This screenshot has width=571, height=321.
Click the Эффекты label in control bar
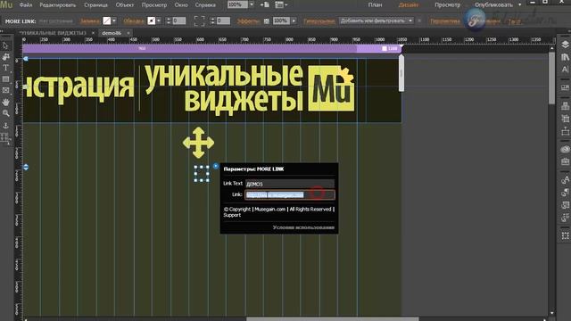click(248, 21)
